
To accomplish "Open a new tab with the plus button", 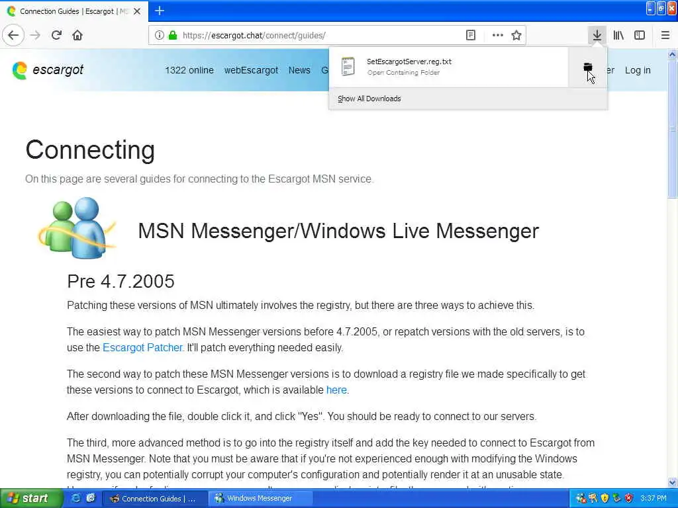I will (x=159, y=11).
